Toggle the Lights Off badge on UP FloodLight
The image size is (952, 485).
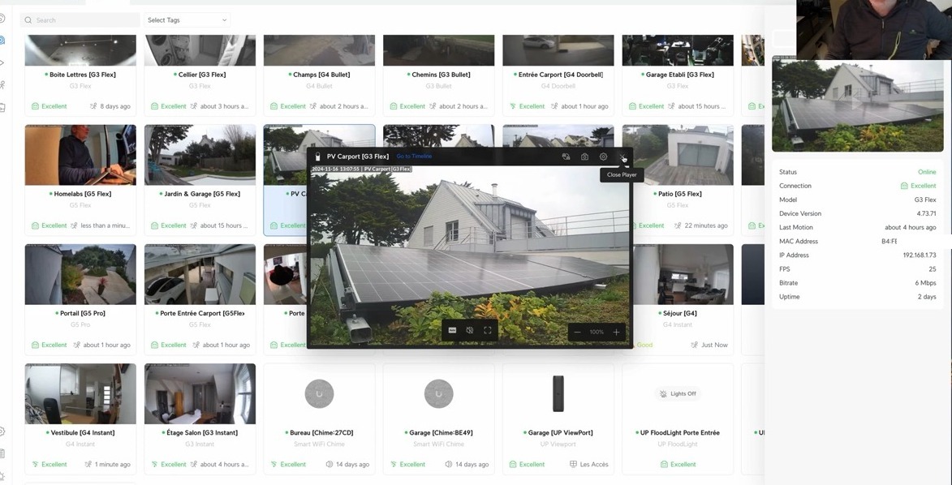coord(678,394)
